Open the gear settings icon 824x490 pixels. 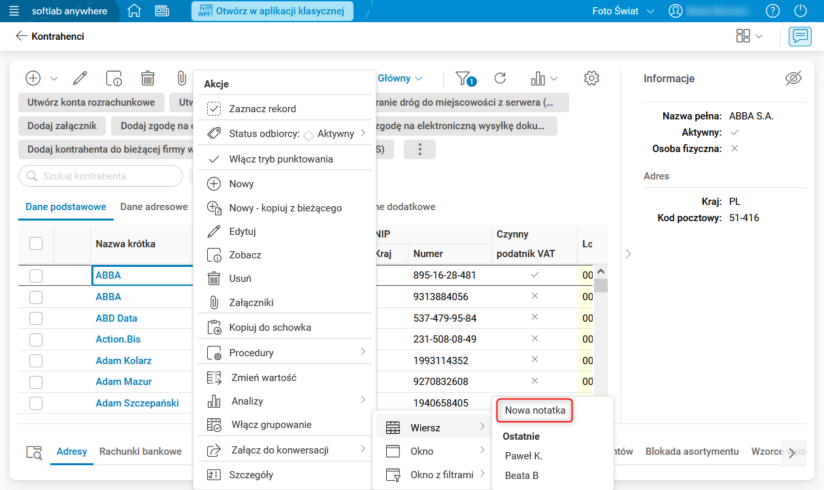(591, 78)
